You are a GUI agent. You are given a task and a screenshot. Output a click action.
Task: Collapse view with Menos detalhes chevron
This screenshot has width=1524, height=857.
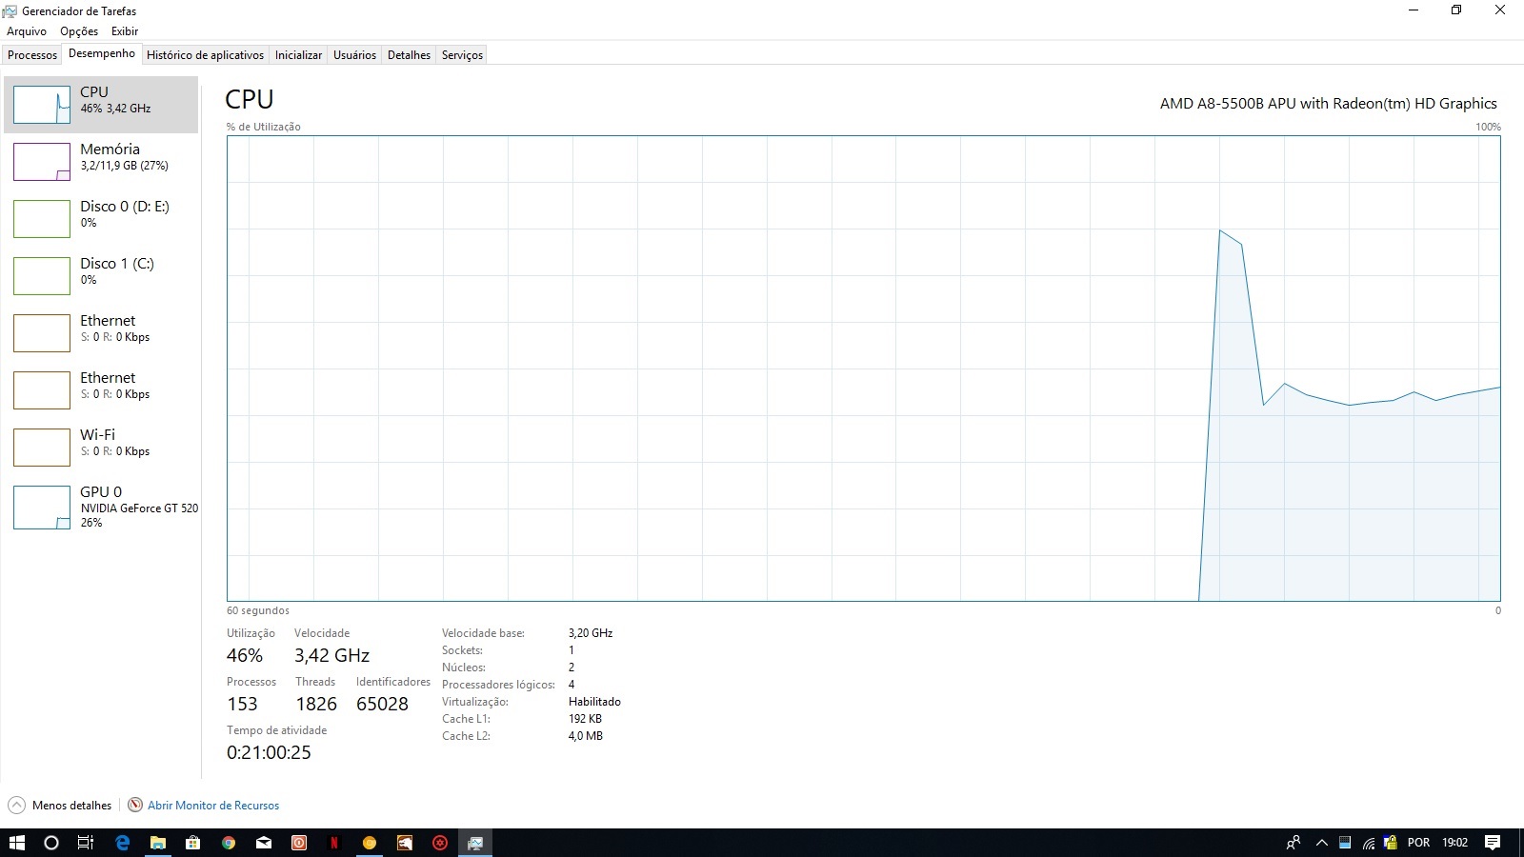coord(16,806)
